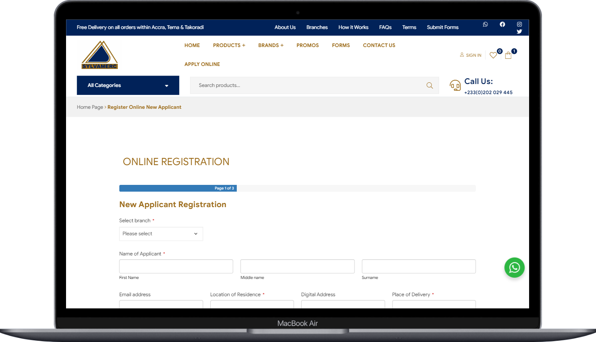Focus the Surname field
Screen dimensions: 596x342
coord(419,266)
